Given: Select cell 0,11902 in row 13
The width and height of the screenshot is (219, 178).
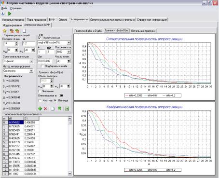Looking at the screenshot, I should (x=16, y=174).
